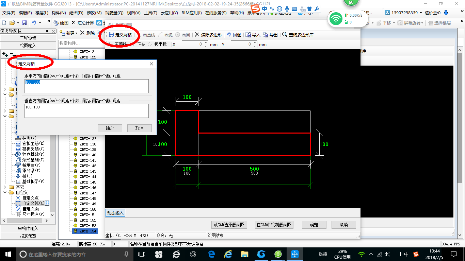Open 云应用(Y) menu
The image size is (465, 261).
169,13
